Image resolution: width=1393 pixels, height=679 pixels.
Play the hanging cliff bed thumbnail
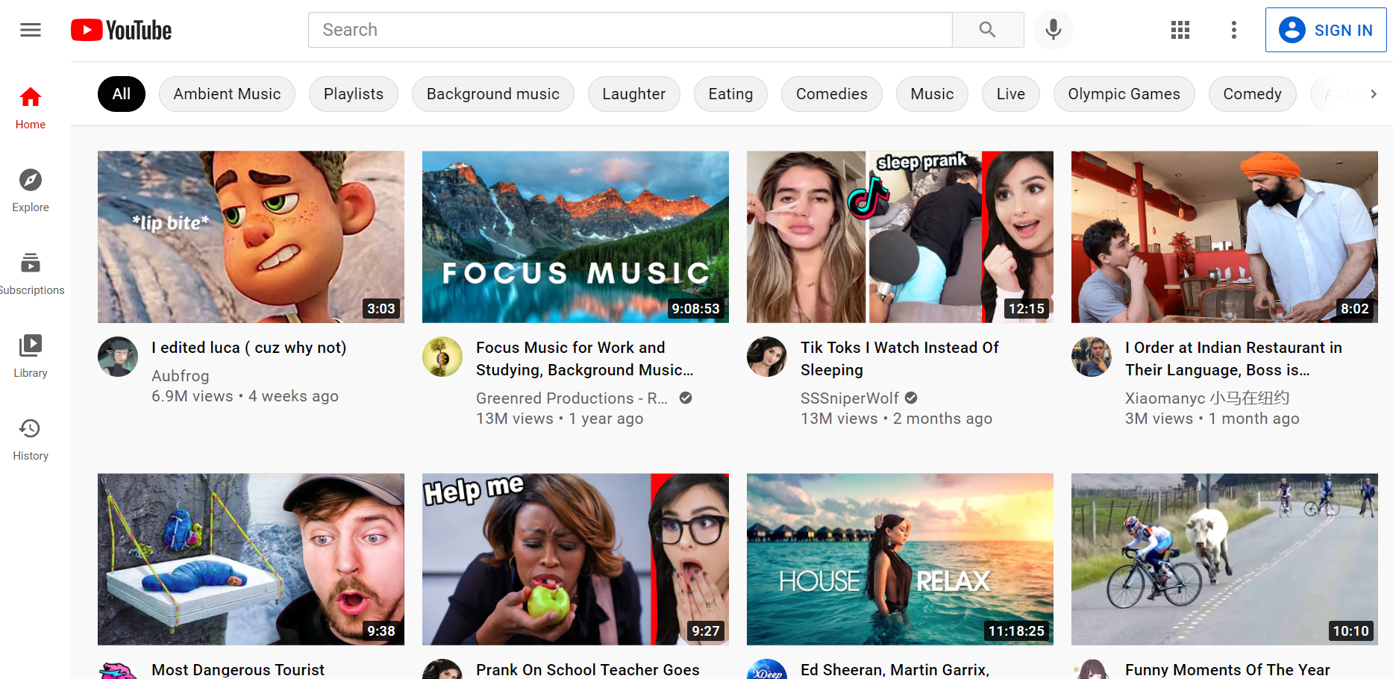pyautogui.click(x=251, y=560)
